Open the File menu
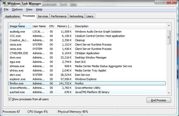This screenshot has height=116, width=179. click(6, 9)
